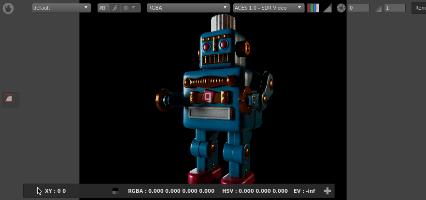
Task: Click the hand pan tool icon
Action: (x=8, y=8)
